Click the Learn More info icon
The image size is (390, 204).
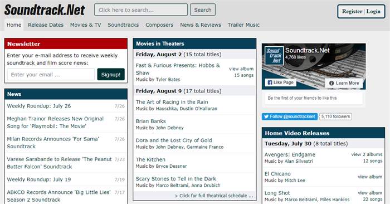point(331,83)
